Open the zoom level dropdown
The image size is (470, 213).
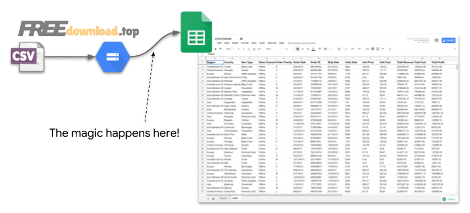tap(230, 49)
